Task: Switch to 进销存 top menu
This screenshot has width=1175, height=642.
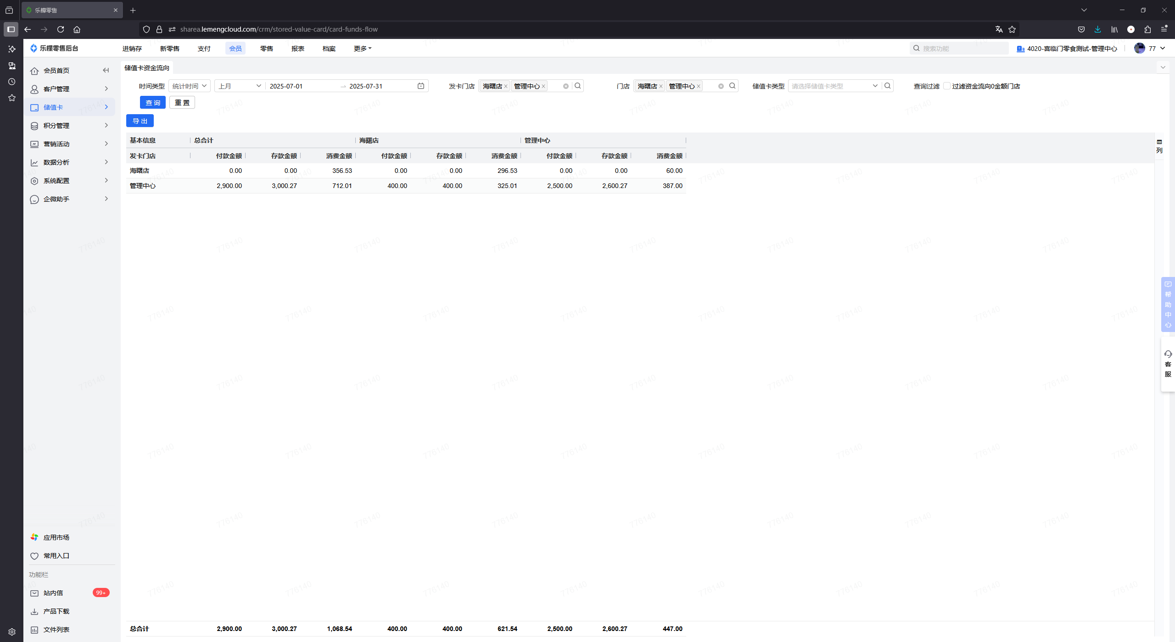Action: (x=132, y=48)
